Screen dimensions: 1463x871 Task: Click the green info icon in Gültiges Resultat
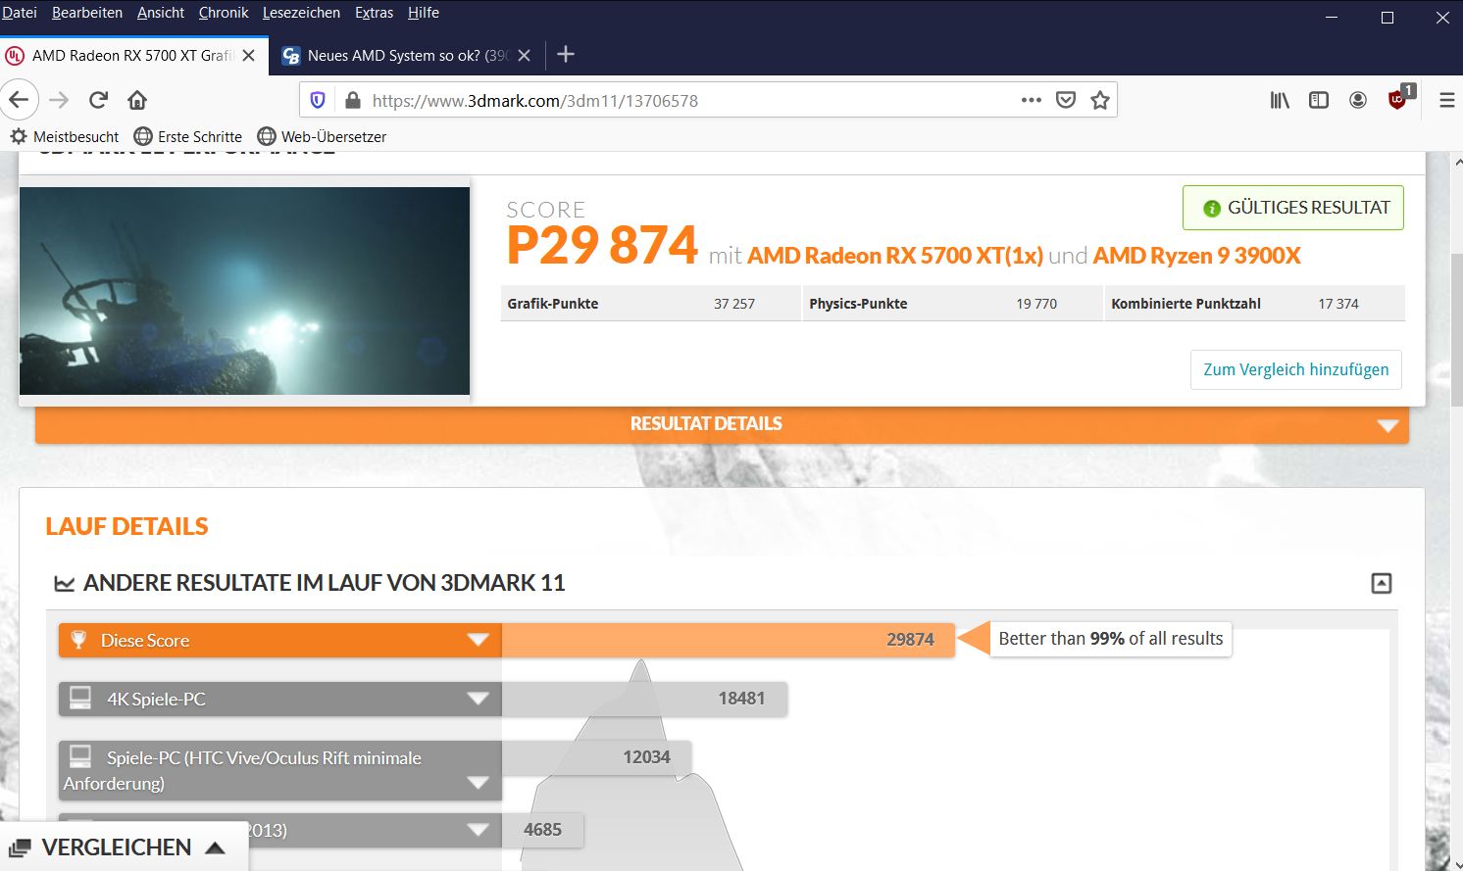1211,208
